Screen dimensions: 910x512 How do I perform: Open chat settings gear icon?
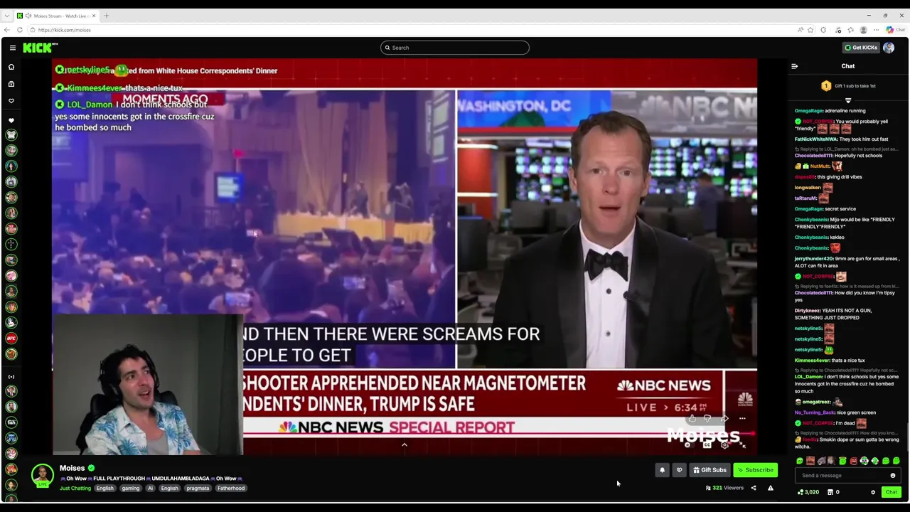[x=873, y=492]
